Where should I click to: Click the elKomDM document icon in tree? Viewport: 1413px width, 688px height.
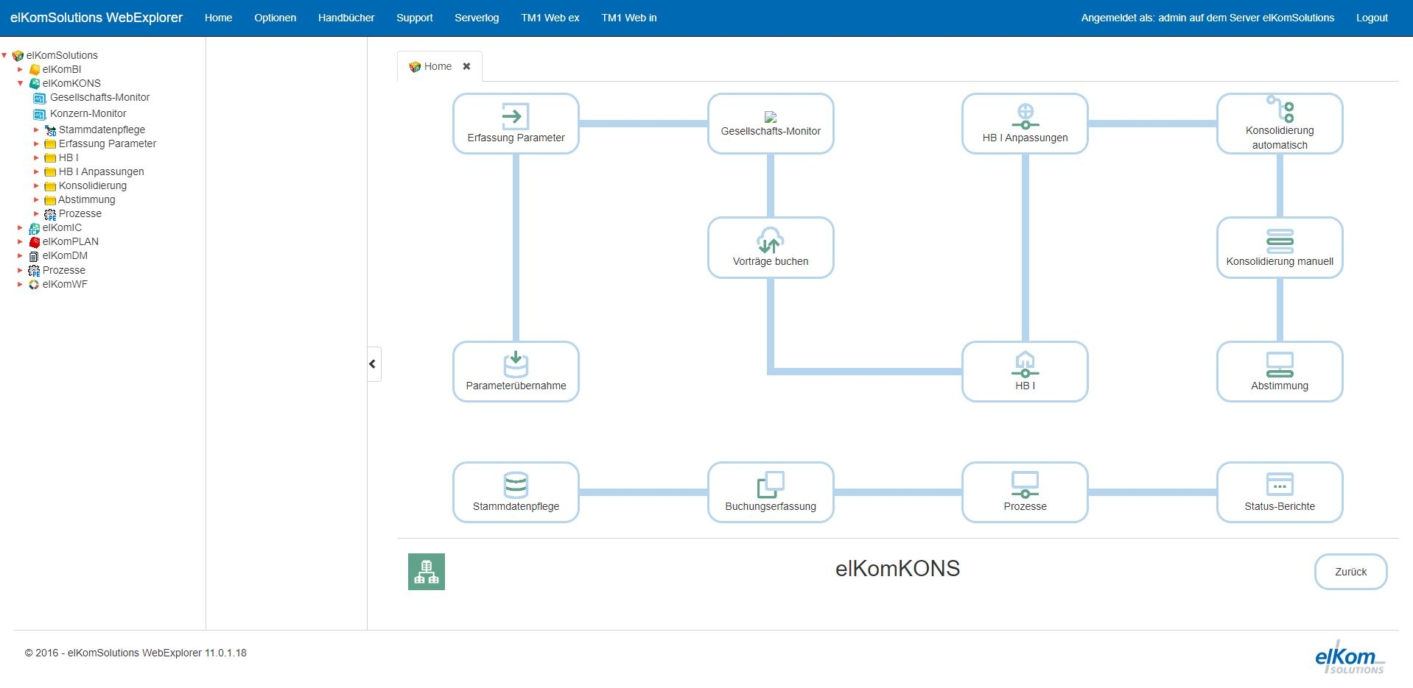click(34, 256)
